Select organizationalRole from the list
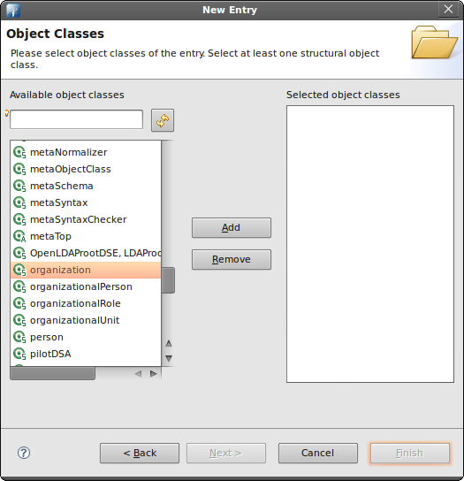This screenshot has width=464, height=481. click(x=86, y=303)
